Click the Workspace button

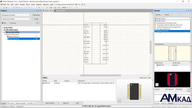pos(36,15)
